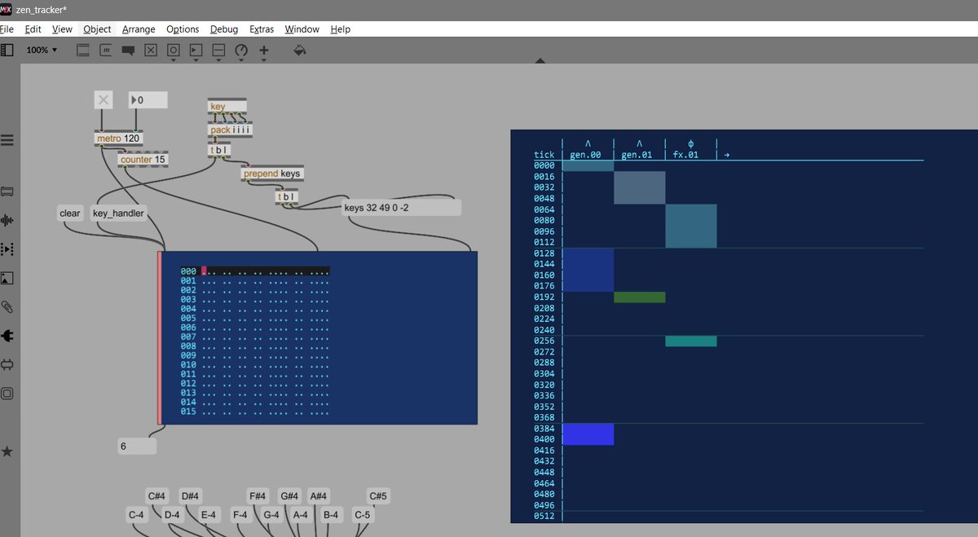Open the Edit menu
Viewport: 978px width, 537px height.
33,29
